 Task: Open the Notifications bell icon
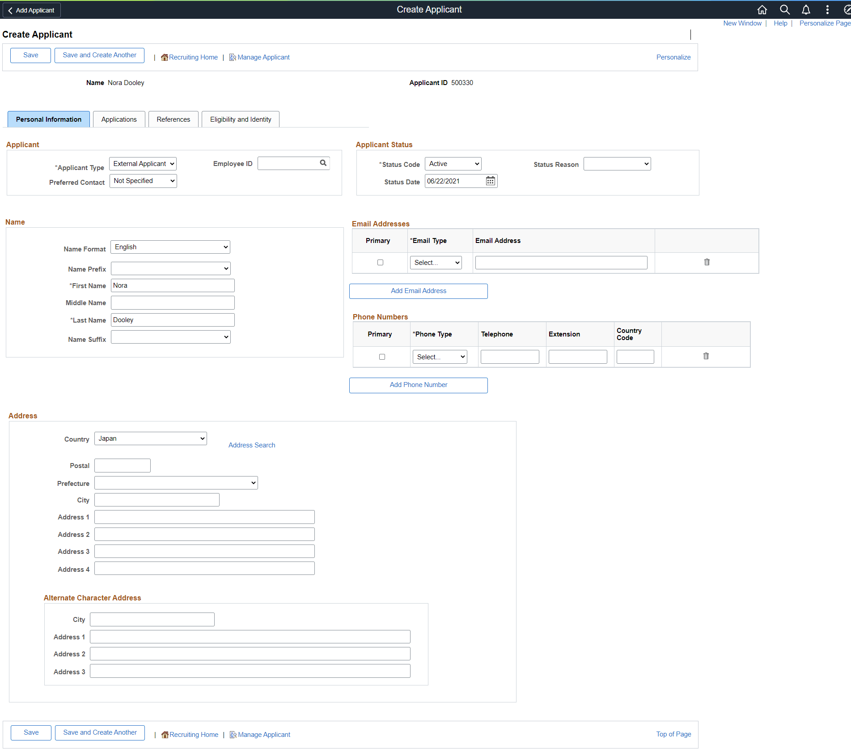pos(805,9)
